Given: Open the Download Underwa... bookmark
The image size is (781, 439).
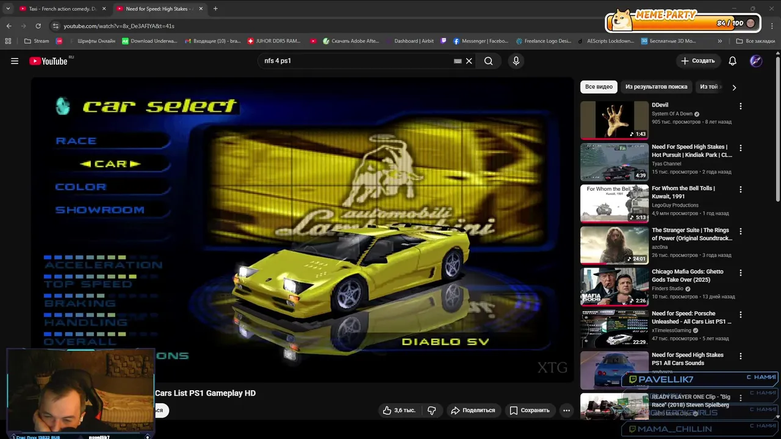Looking at the screenshot, I should [x=149, y=41].
